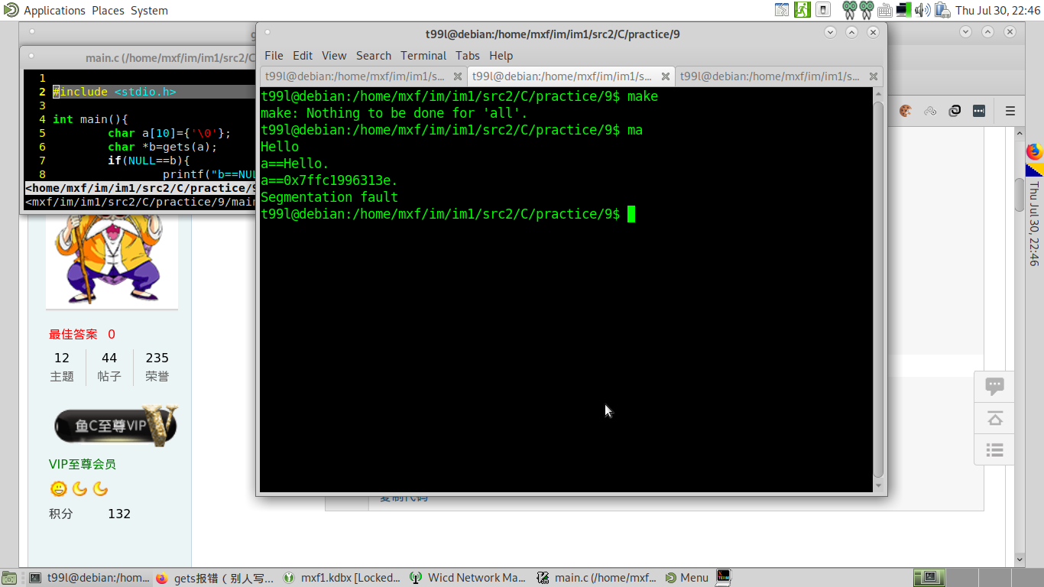Open the Search menu in terminal
Screen dimensions: 1044x587
pyautogui.click(x=374, y=56)
